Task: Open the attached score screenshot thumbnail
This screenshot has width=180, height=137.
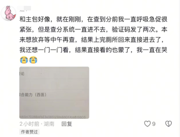Action: 54,93
